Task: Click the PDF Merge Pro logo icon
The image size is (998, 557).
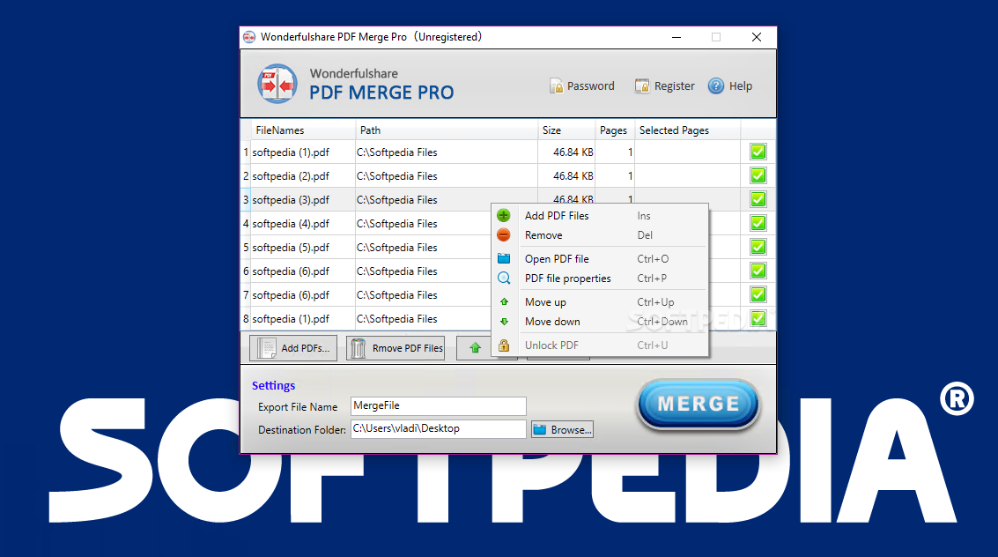Action: coord(277,84)
